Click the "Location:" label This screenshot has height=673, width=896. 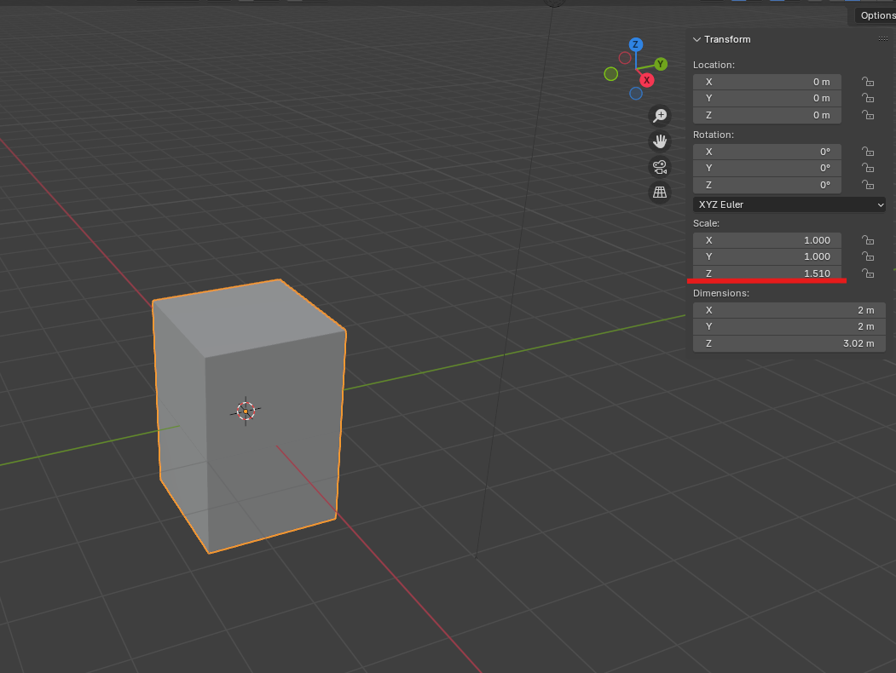pyautogui.click(x=714, y=65)
